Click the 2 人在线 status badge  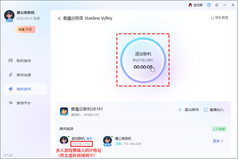click(219, 129)
